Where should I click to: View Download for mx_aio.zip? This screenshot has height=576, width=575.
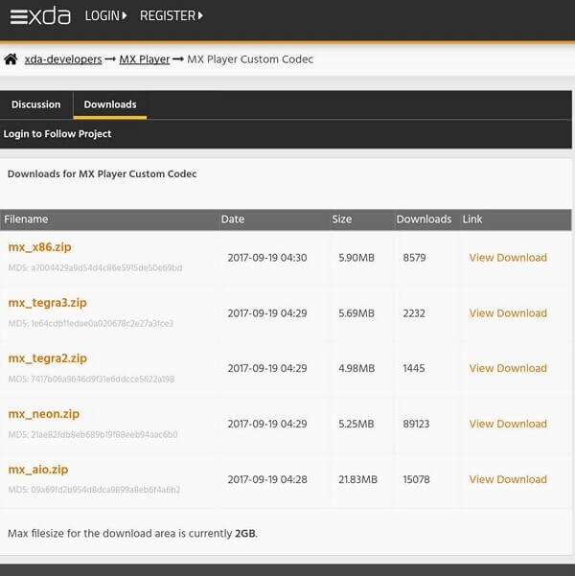508,480
